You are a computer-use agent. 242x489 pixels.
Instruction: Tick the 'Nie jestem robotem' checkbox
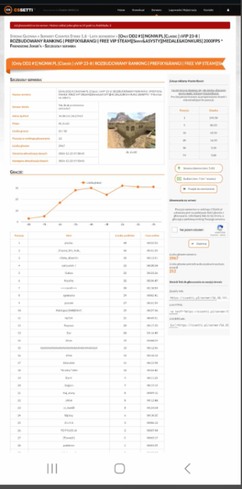click(175, 230)
